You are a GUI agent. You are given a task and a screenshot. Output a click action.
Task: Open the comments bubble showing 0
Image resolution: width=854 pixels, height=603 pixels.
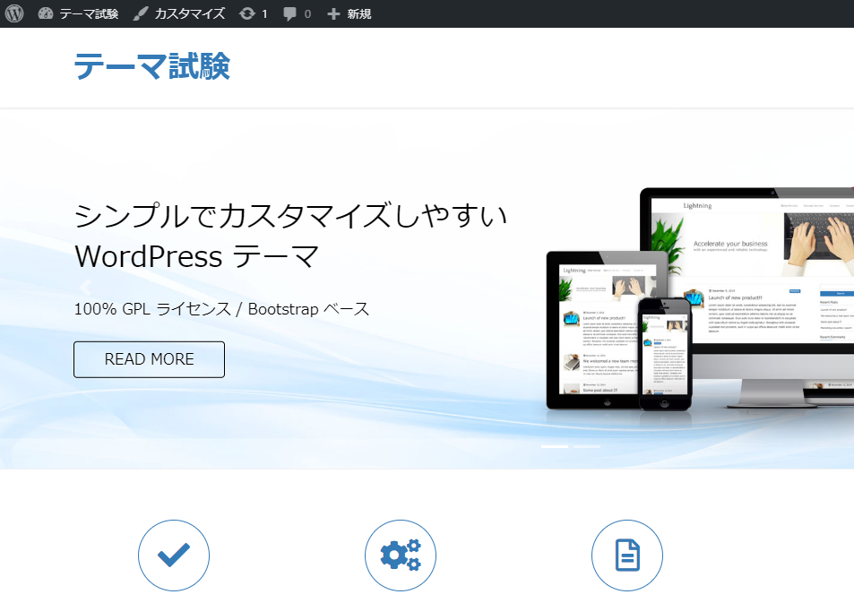coord(297,13)
